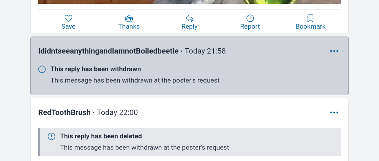Image resolution: width=379 pixels, height=161 pixels.
Task: Open IdidntseeanythingandIamnotBoiledbeetle's profile name
Action: (x=108, y=51)
